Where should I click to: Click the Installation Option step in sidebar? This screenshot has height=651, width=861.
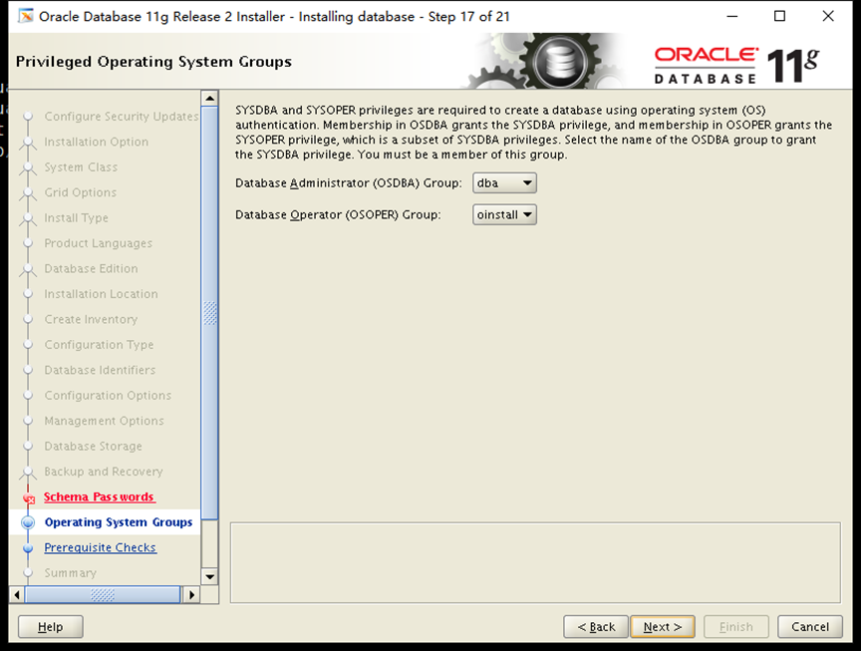pyautogui.click(x=95, y=142)
